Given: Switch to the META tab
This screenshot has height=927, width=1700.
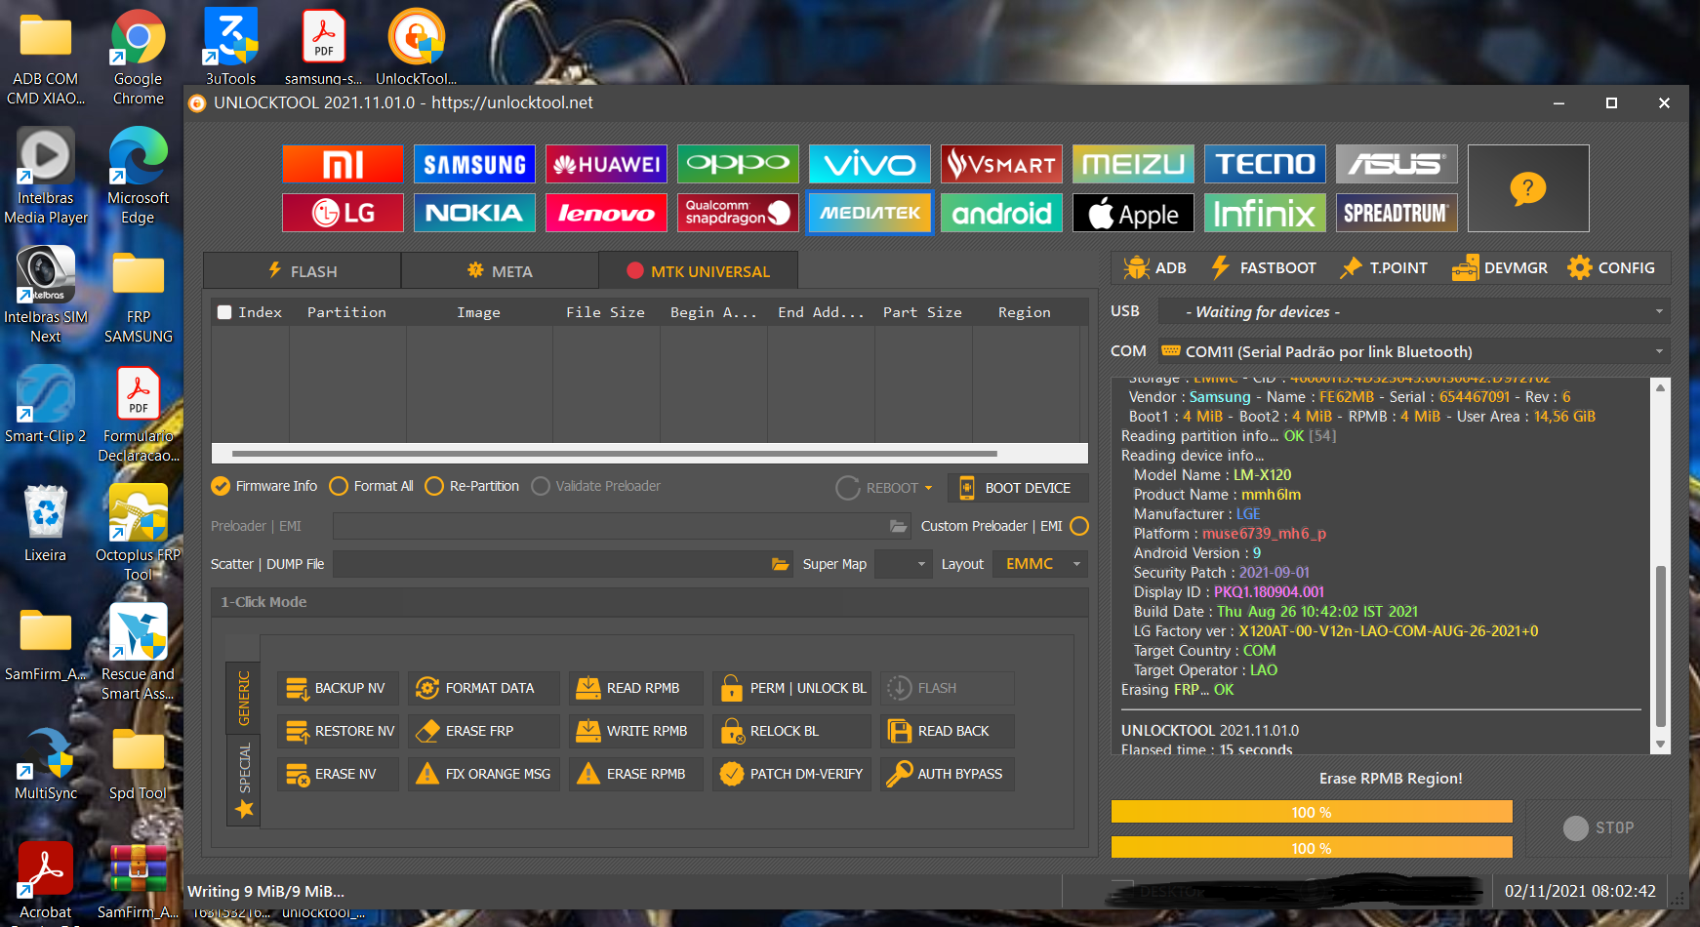Looking at the screenshot, I should point(500,271).
